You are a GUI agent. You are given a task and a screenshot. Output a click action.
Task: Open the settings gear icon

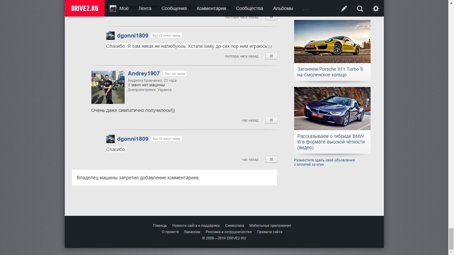[375, 8]
